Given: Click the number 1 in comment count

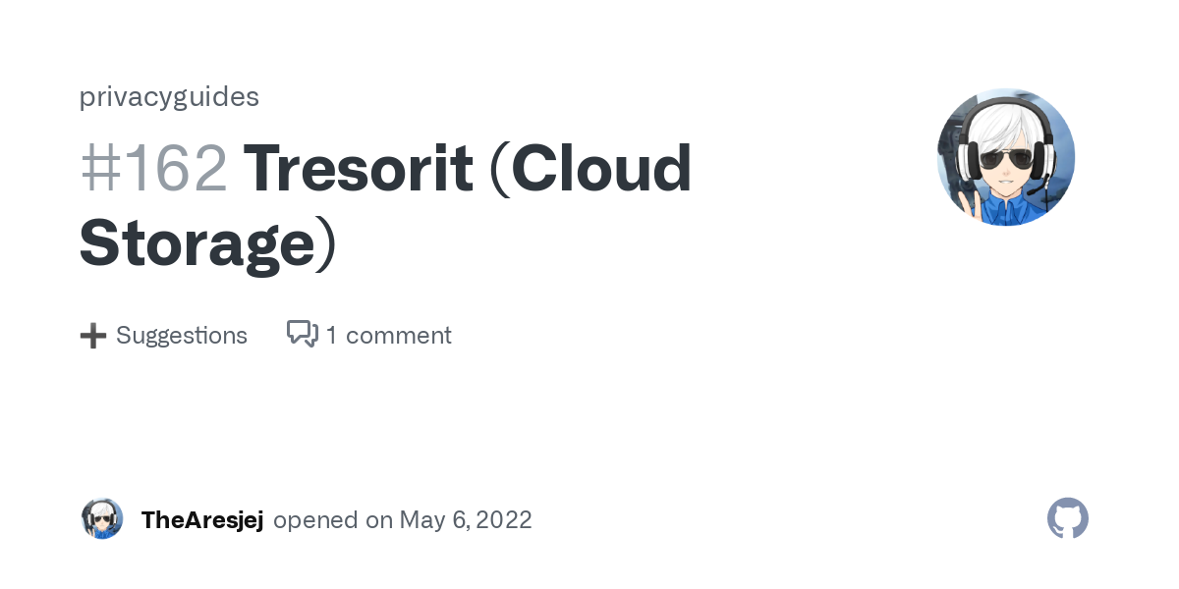Looking at the screenshot, I should [x=332, y=336].
